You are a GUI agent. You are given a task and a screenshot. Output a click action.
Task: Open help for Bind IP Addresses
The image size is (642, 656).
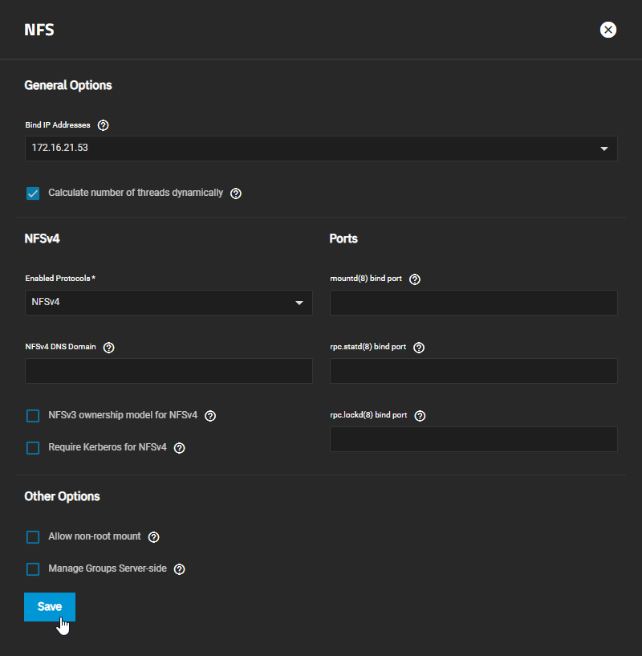pyautogui.click(x=103, y=124)
